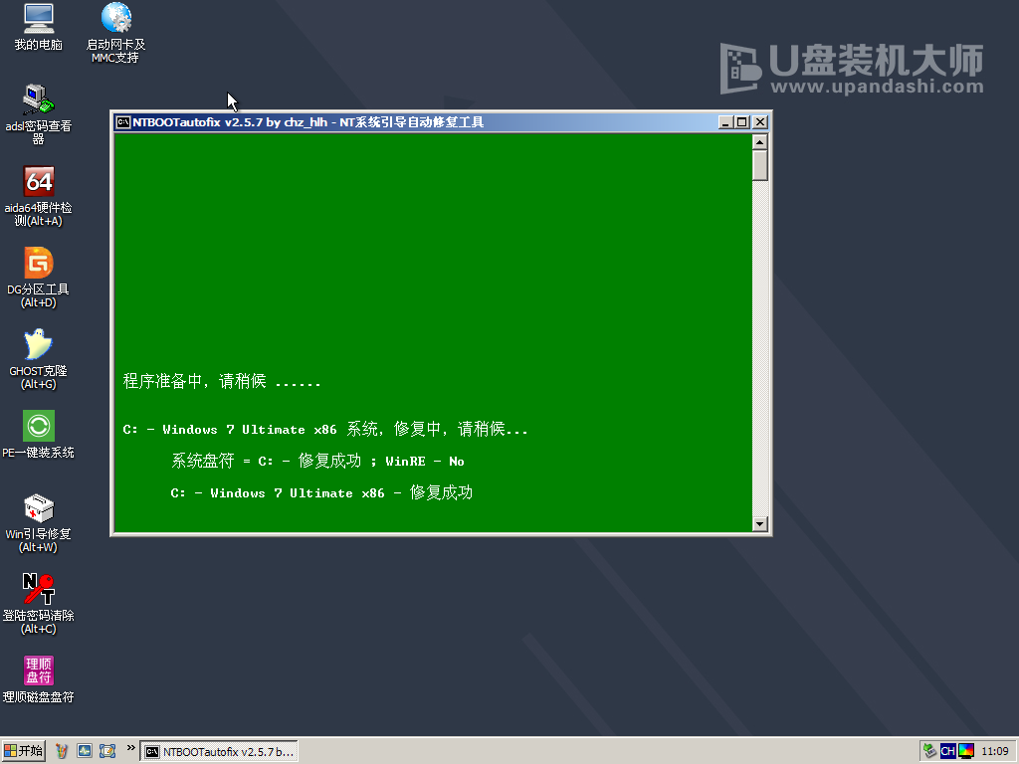Select NTBOOTautofix taskbar window button
The width and height of the screenshot is (1019, 764).
point(219,751)
